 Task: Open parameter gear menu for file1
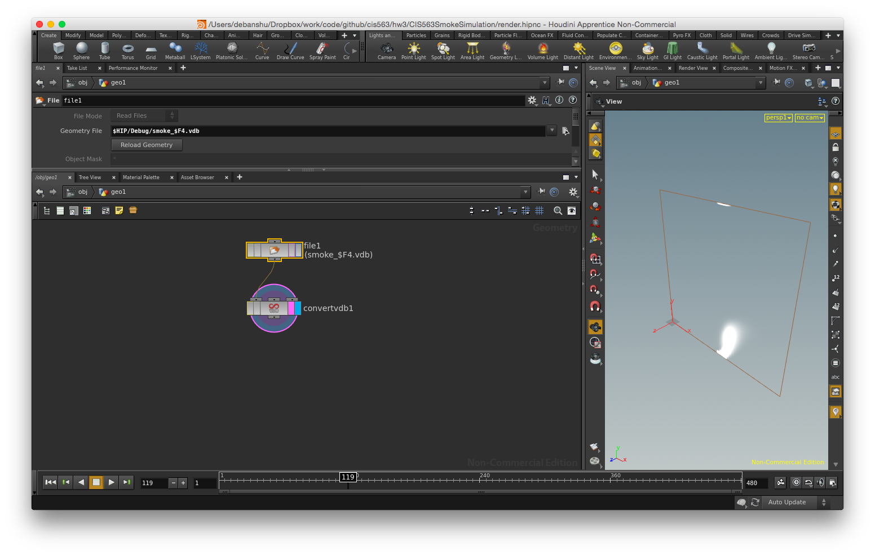pyautogui.click(x=532, y=100)
